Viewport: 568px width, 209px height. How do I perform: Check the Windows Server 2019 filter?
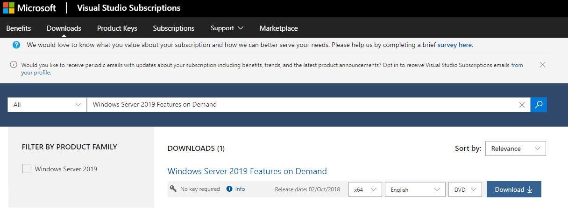[x=27, y=169]
